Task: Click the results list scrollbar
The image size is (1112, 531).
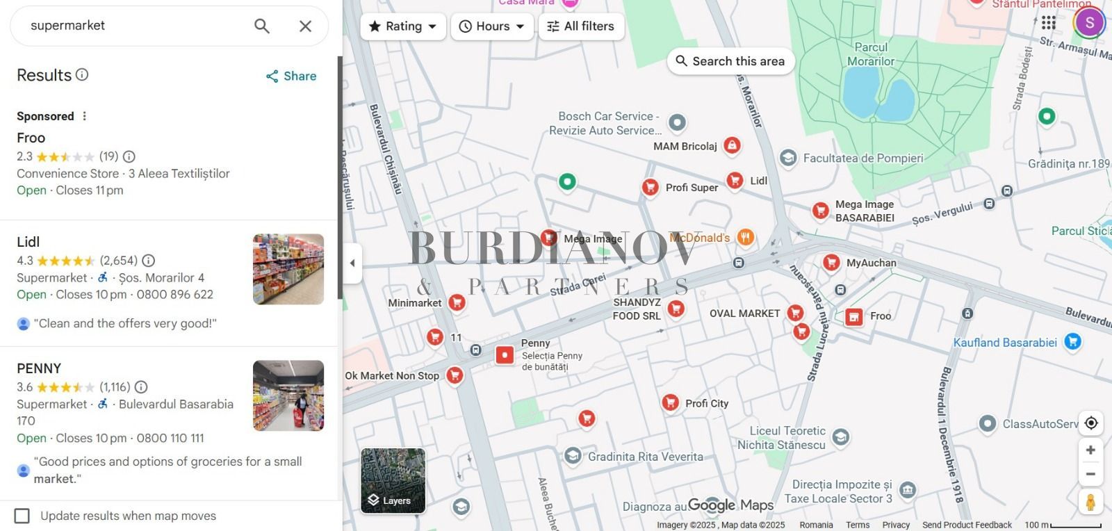Action: pos(340,177)
